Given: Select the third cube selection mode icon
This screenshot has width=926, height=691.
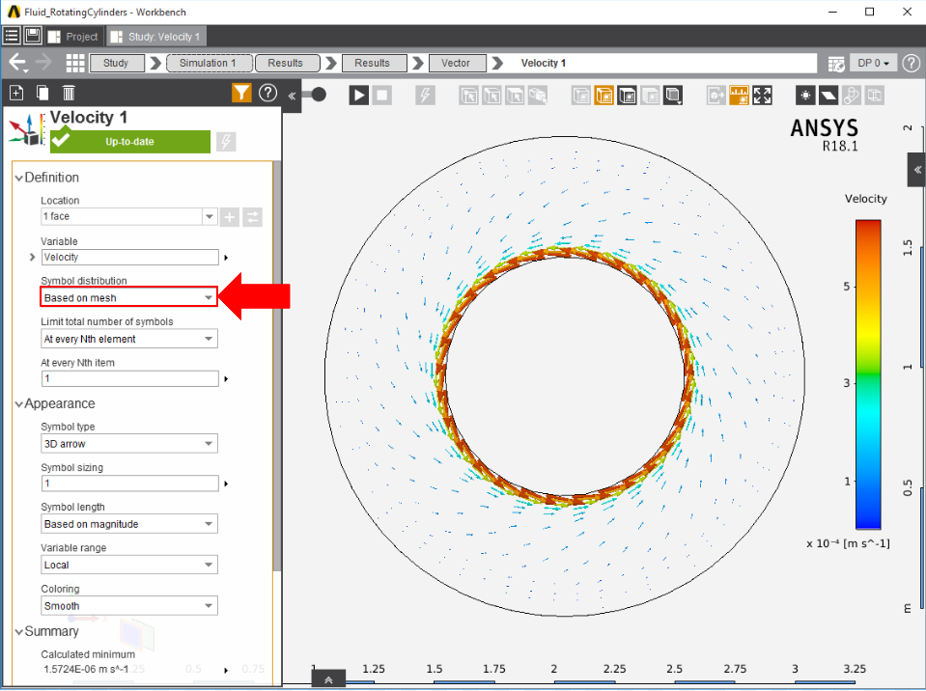Looking at the screenshot, I should (515, 95).
